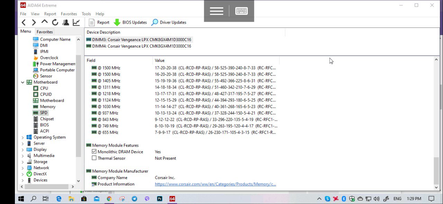Screen dimensions: 443x204
Task: Expand the Multimedia node
Action: tap(23, 156)
